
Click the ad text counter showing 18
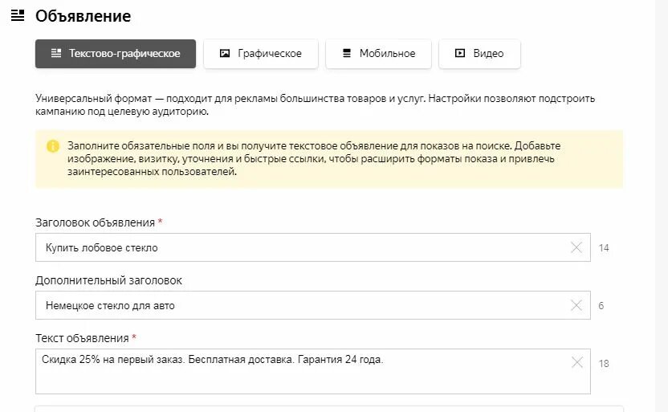[604, 364]
